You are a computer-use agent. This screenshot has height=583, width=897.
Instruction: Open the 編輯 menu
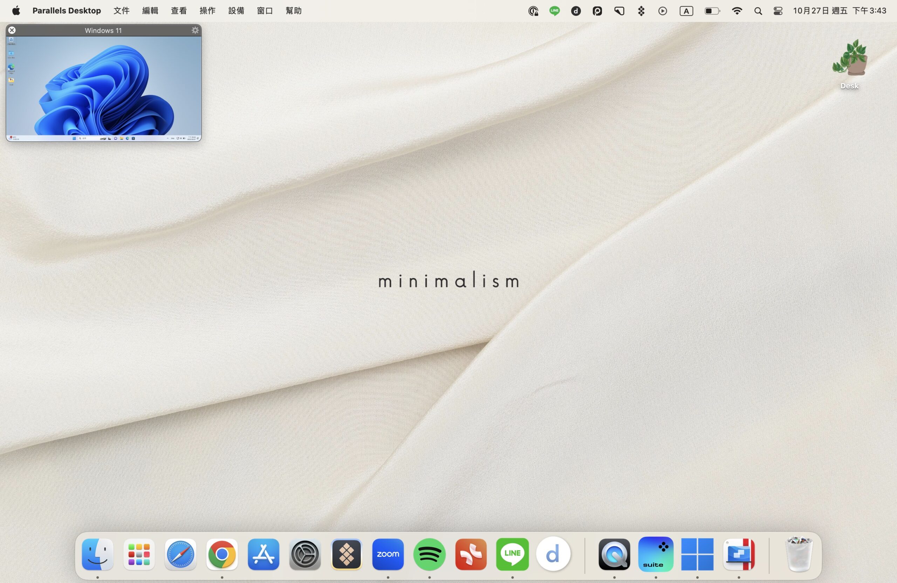coord(150,11)
